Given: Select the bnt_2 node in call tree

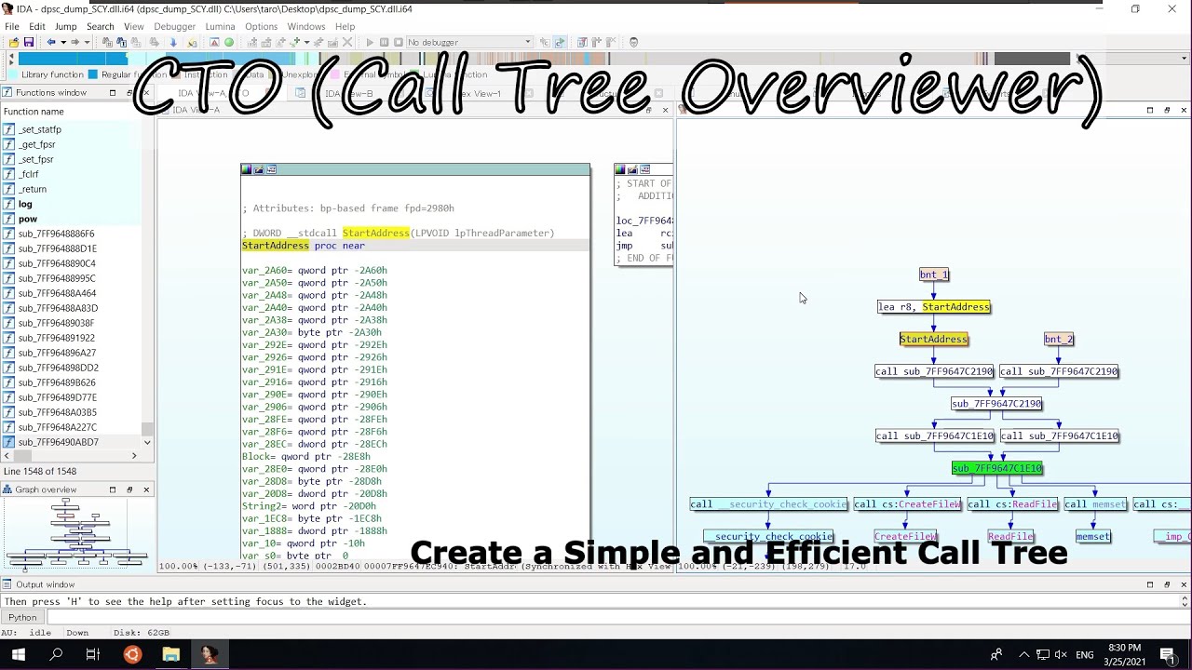Looking at the screenshot, I should 1059,340.
